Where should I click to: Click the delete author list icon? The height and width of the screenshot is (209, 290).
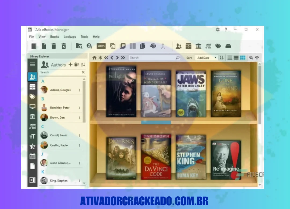[x=77, y=64]
